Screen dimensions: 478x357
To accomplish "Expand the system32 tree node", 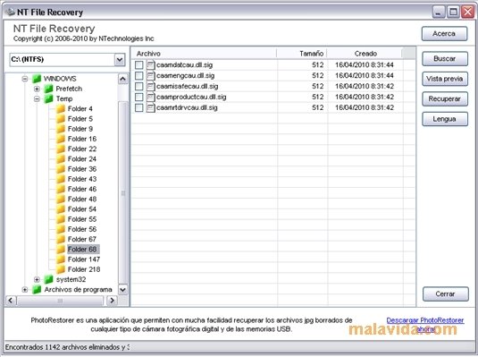I will pos(37,279).
